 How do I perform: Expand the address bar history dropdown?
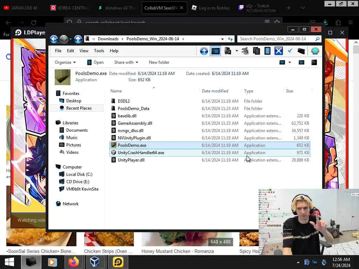click(x=222, y=39)
